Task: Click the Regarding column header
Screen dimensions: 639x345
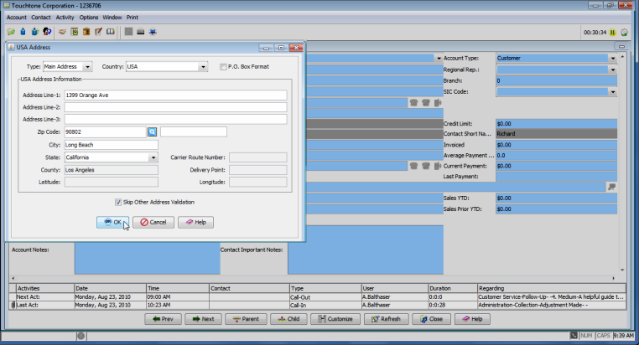Action: tap(552, 288)
